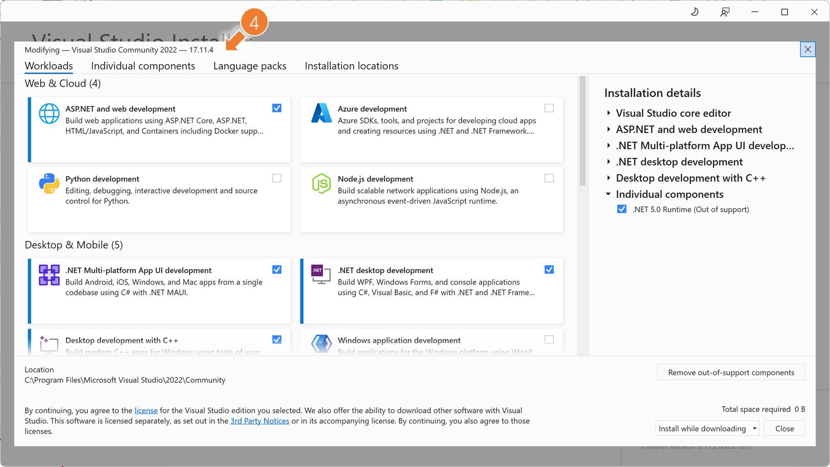Viewport: 830px width, 467px height.
Task: Click the Installation details heading
Action: point(653,93)
